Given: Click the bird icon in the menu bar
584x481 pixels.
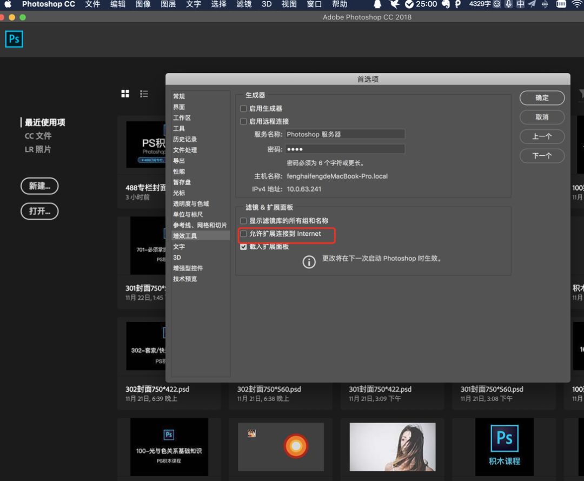Looking at the screenshot, I should tap(394, 4).
